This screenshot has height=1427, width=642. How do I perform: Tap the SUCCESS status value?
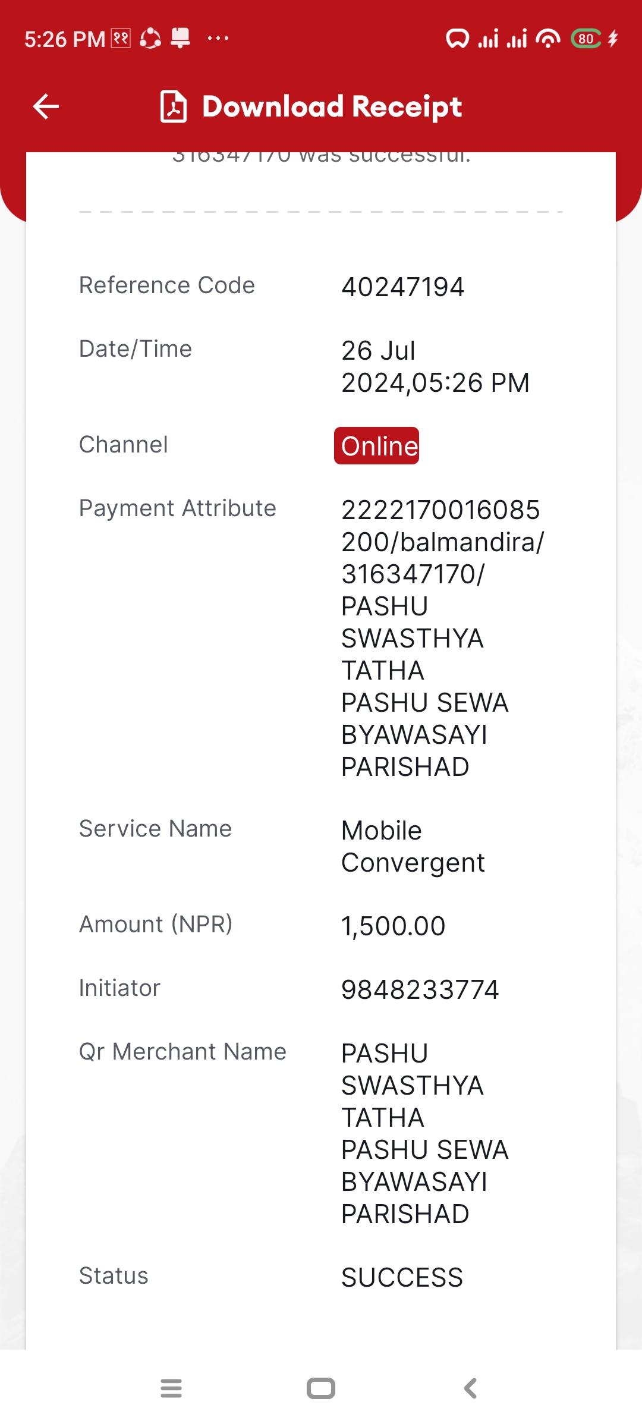pos(402,1277)
